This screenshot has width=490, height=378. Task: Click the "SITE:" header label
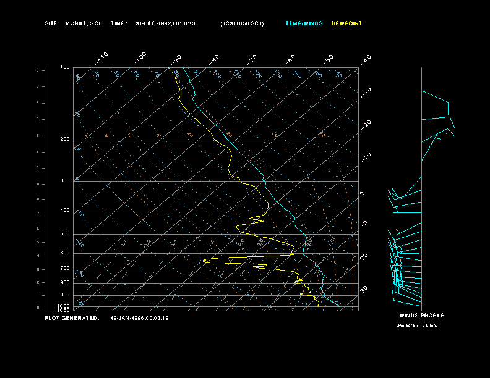tap(51, 23)
